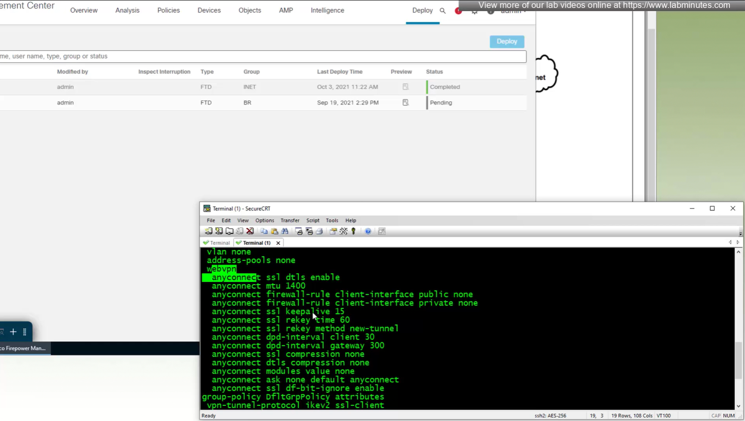The image size is (745, 421).
Task: Click the Paste clipboard icon in SecureCRT toolbar
Action: pyautogui.click(x=274, y=231)
